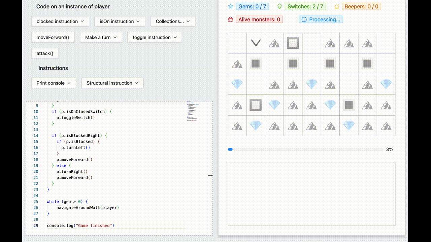Viewport: 431px width, 242px height.
Task: Click the light bulb icon beside Switches counter
Action: tap(279, 6)
